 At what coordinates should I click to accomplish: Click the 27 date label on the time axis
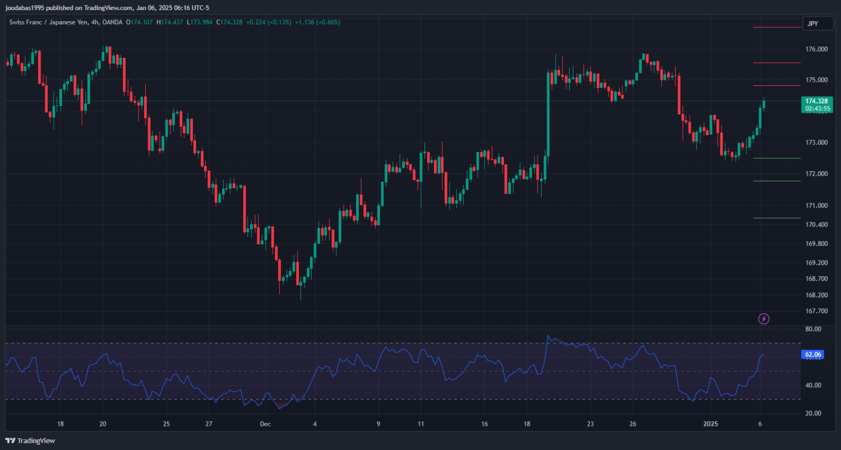tap(208, 424)
